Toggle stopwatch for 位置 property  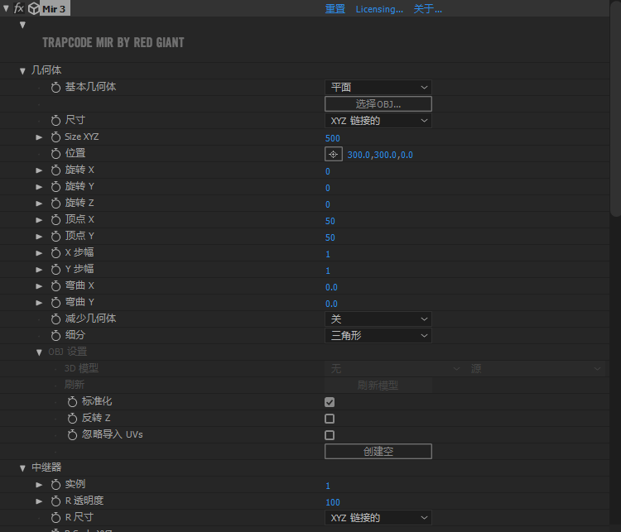(x=55, y=154)
